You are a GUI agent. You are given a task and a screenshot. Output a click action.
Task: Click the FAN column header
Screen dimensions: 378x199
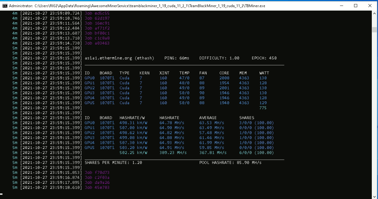tap(203, 73)
